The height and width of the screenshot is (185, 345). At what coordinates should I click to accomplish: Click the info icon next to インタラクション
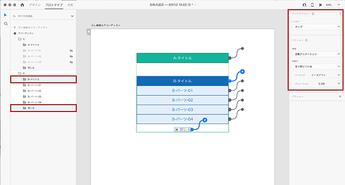(313, 14)
